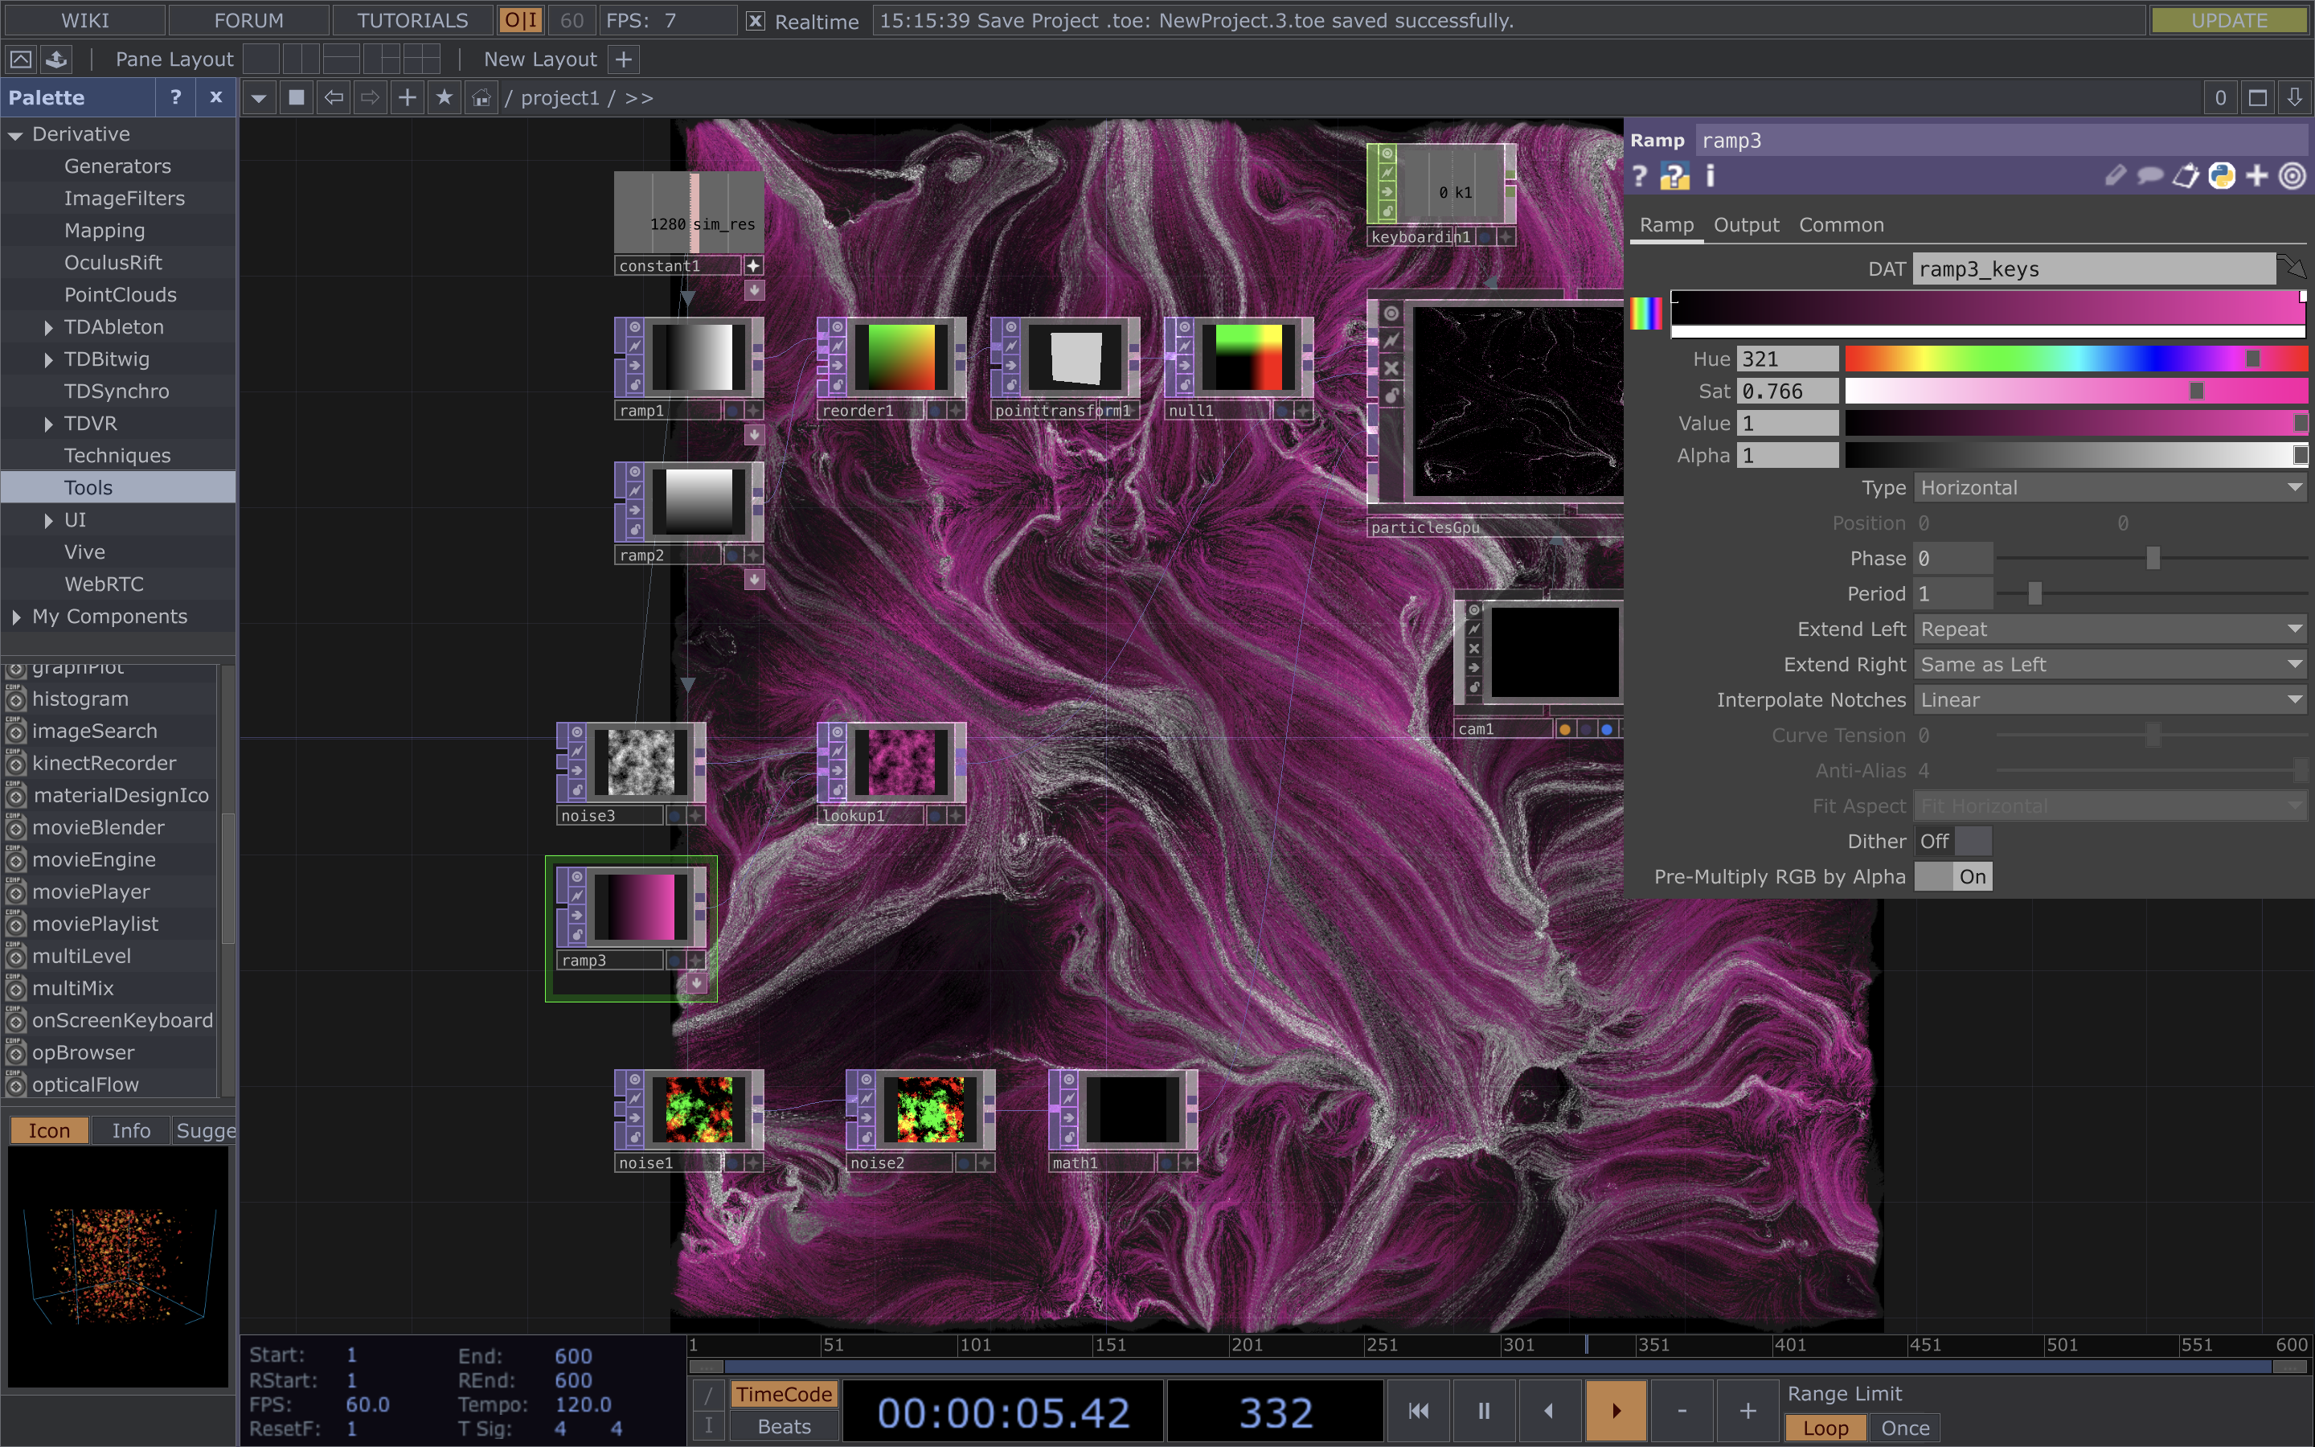Click the operator info 'i' icon
Viewport: 2315px width, 1447px height.
[x=1711, y=176]
